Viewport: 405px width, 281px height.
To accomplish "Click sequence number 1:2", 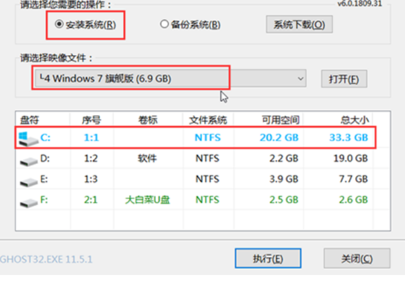I will pos(91,158).
